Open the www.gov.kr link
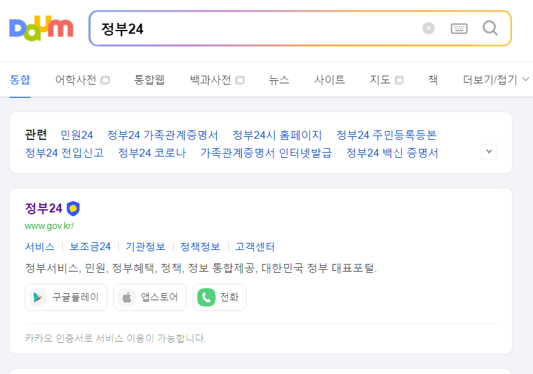 click(x=48, y=226)
